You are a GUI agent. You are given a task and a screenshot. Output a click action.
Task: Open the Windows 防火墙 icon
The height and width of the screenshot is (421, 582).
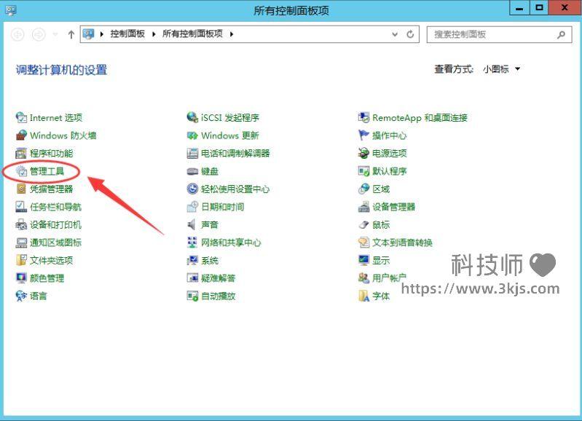click(21, 135)
